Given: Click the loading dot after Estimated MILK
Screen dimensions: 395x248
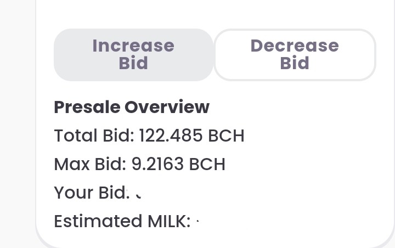Looking at the screenshot, I should [198, 221].
